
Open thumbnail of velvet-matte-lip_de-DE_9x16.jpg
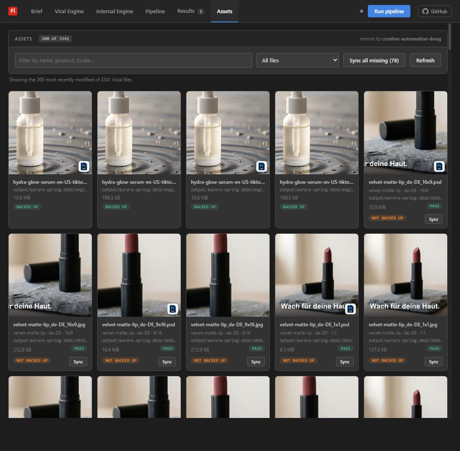(228, 275)
